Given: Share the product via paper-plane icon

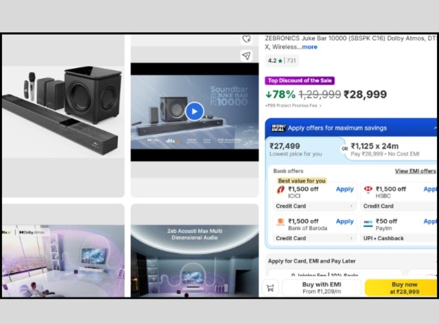Looking at the screenshot, I should tap(247, 56).
